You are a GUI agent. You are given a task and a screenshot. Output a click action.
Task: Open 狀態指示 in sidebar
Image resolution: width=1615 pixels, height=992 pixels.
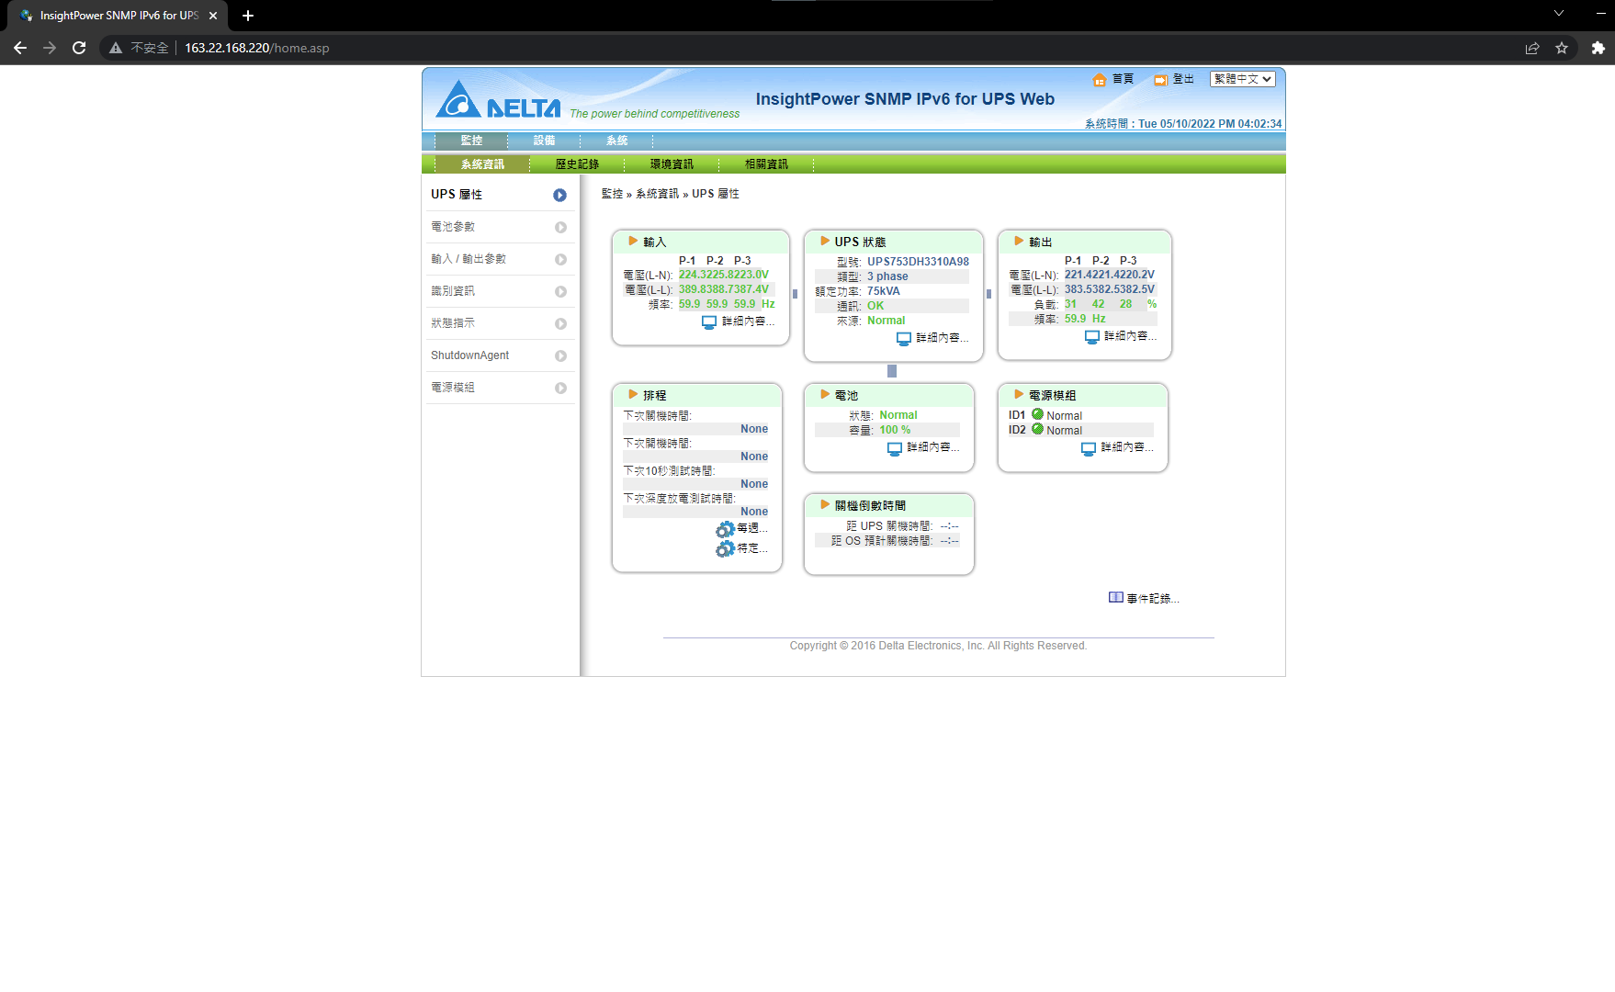click(453, 323)
